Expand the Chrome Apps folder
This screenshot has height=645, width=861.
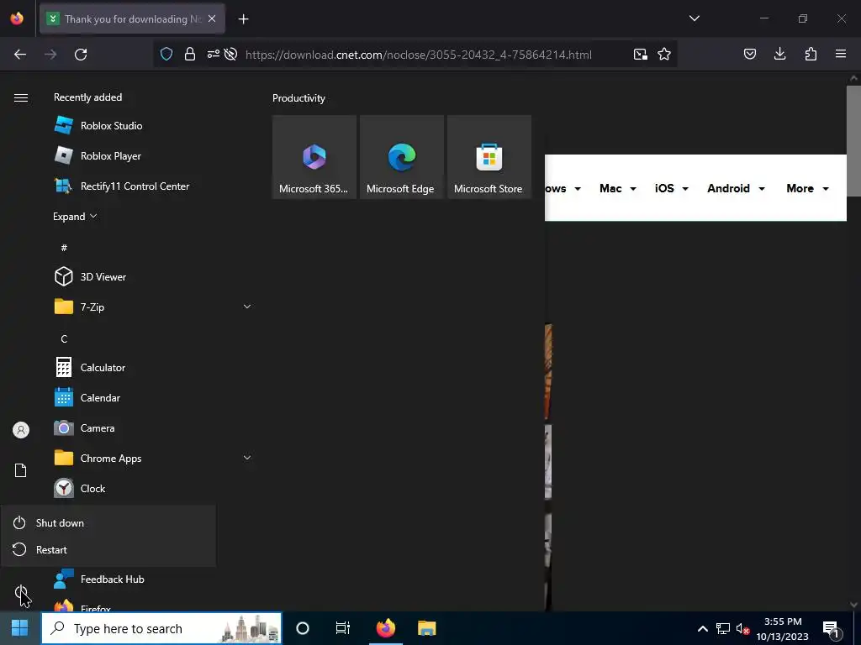tap(247, 458)
